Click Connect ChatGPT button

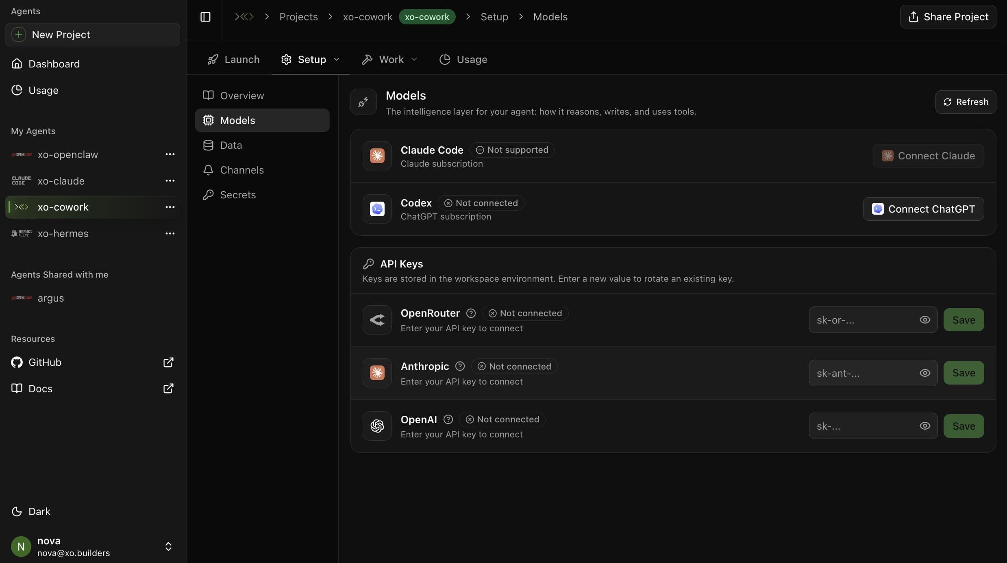coord(923,209)
